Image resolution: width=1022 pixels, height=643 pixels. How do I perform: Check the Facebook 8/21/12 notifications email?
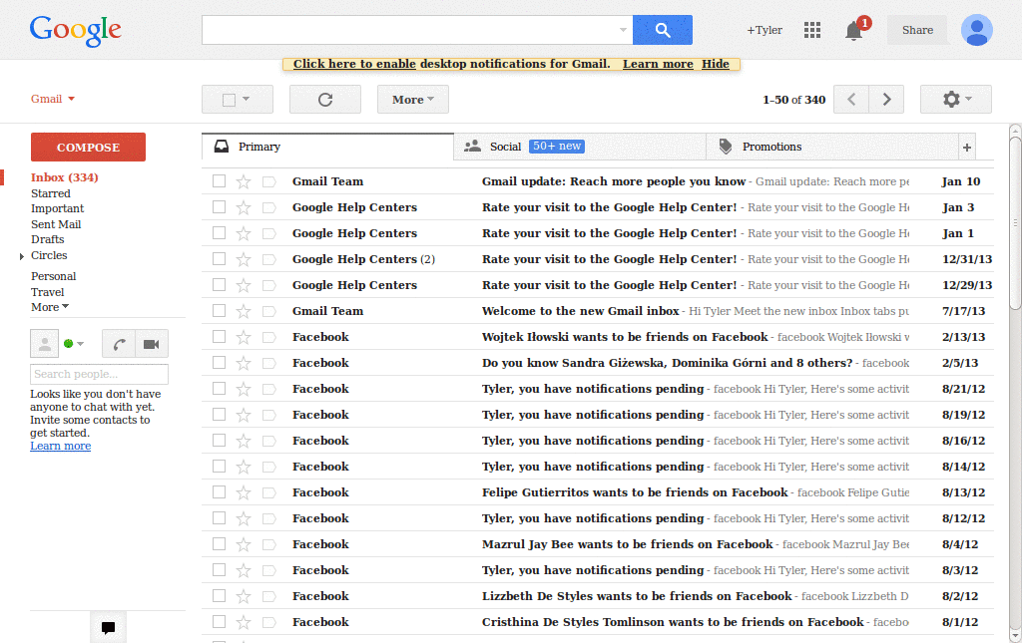[x=219, y=389]
